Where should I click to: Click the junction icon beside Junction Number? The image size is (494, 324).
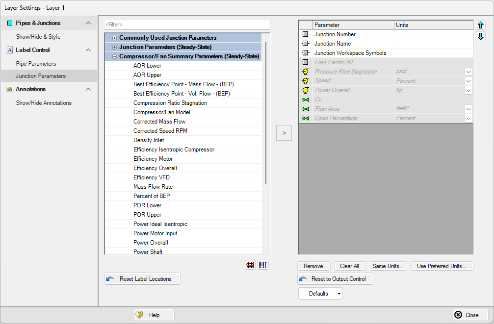[306, 34]
